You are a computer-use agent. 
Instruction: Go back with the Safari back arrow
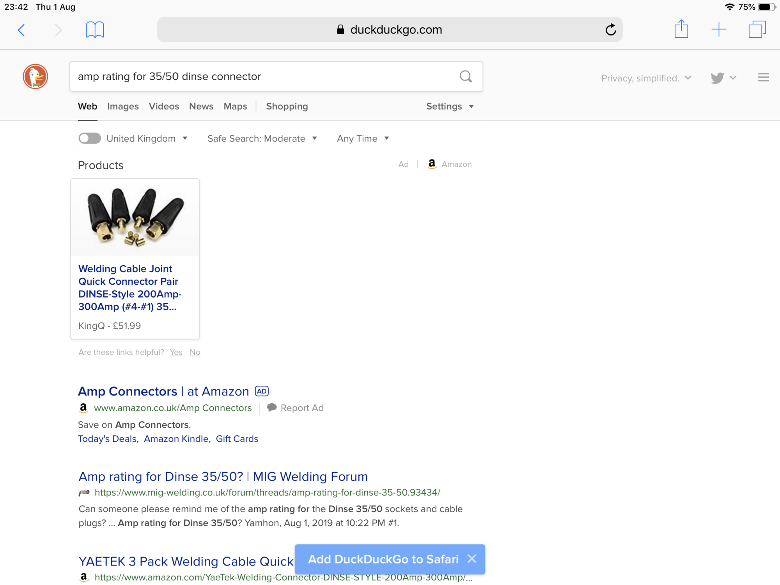21,30
